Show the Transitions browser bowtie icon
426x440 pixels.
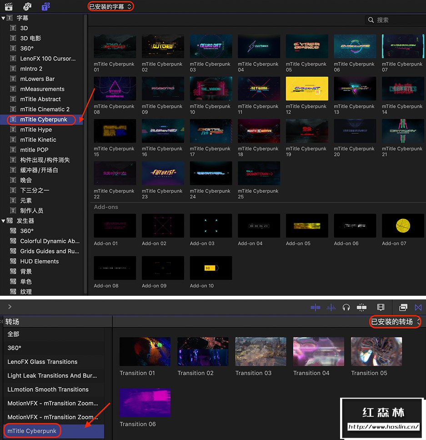tap(418, 308)
